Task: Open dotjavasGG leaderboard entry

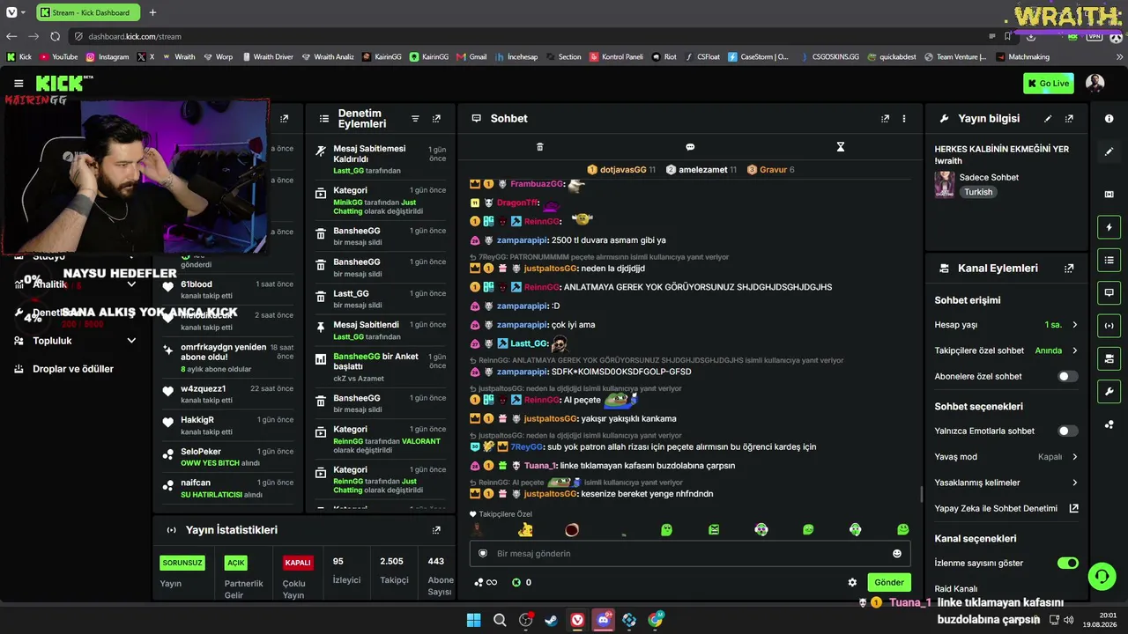Action: tap(622, 170)
